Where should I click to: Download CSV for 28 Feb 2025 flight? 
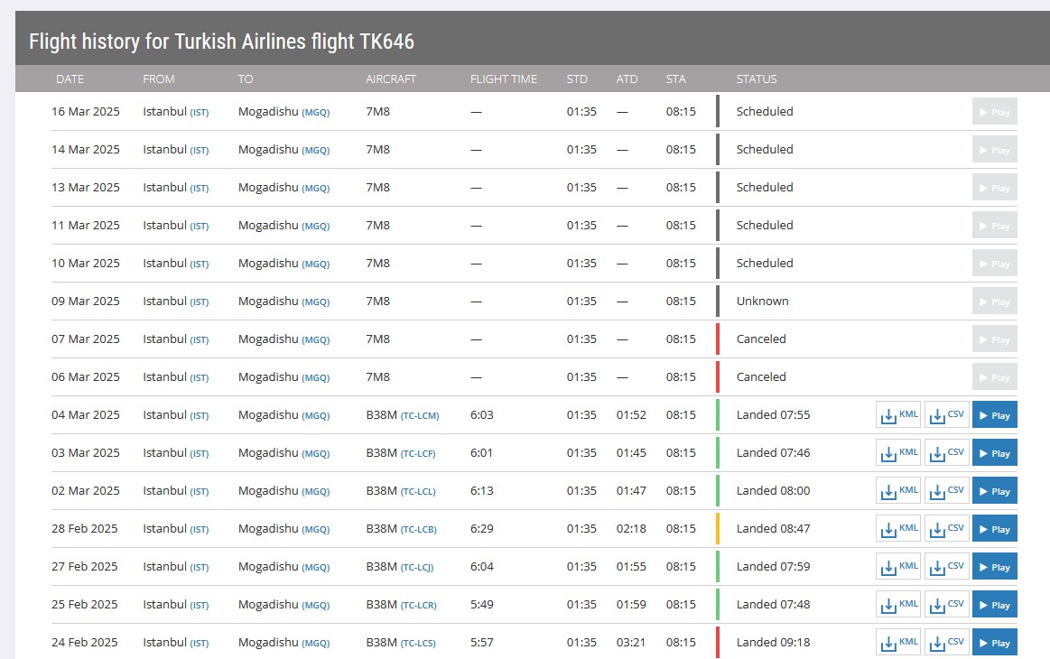(x=947, y=528)
